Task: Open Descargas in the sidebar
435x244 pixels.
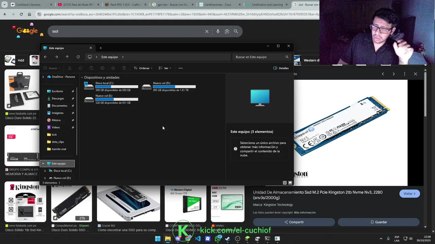Action: point(58,98)
